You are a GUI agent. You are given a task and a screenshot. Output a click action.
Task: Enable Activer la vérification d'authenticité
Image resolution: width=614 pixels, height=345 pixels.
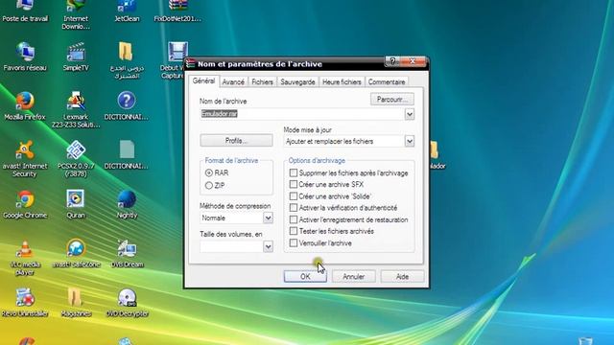pos(294,208)
